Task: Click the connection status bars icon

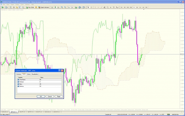Action: tap(168, 115)
